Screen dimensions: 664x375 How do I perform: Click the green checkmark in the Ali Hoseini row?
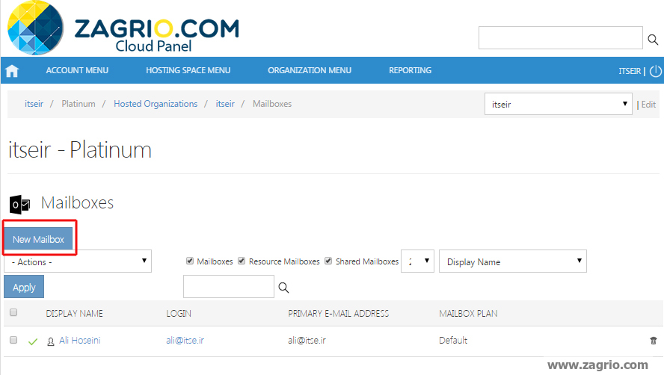tap(33, 341)
